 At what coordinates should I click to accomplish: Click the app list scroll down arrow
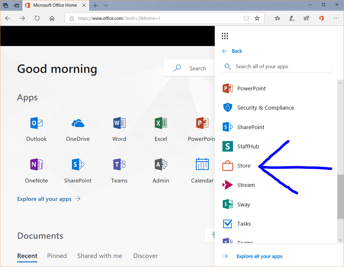pos(340,240)
